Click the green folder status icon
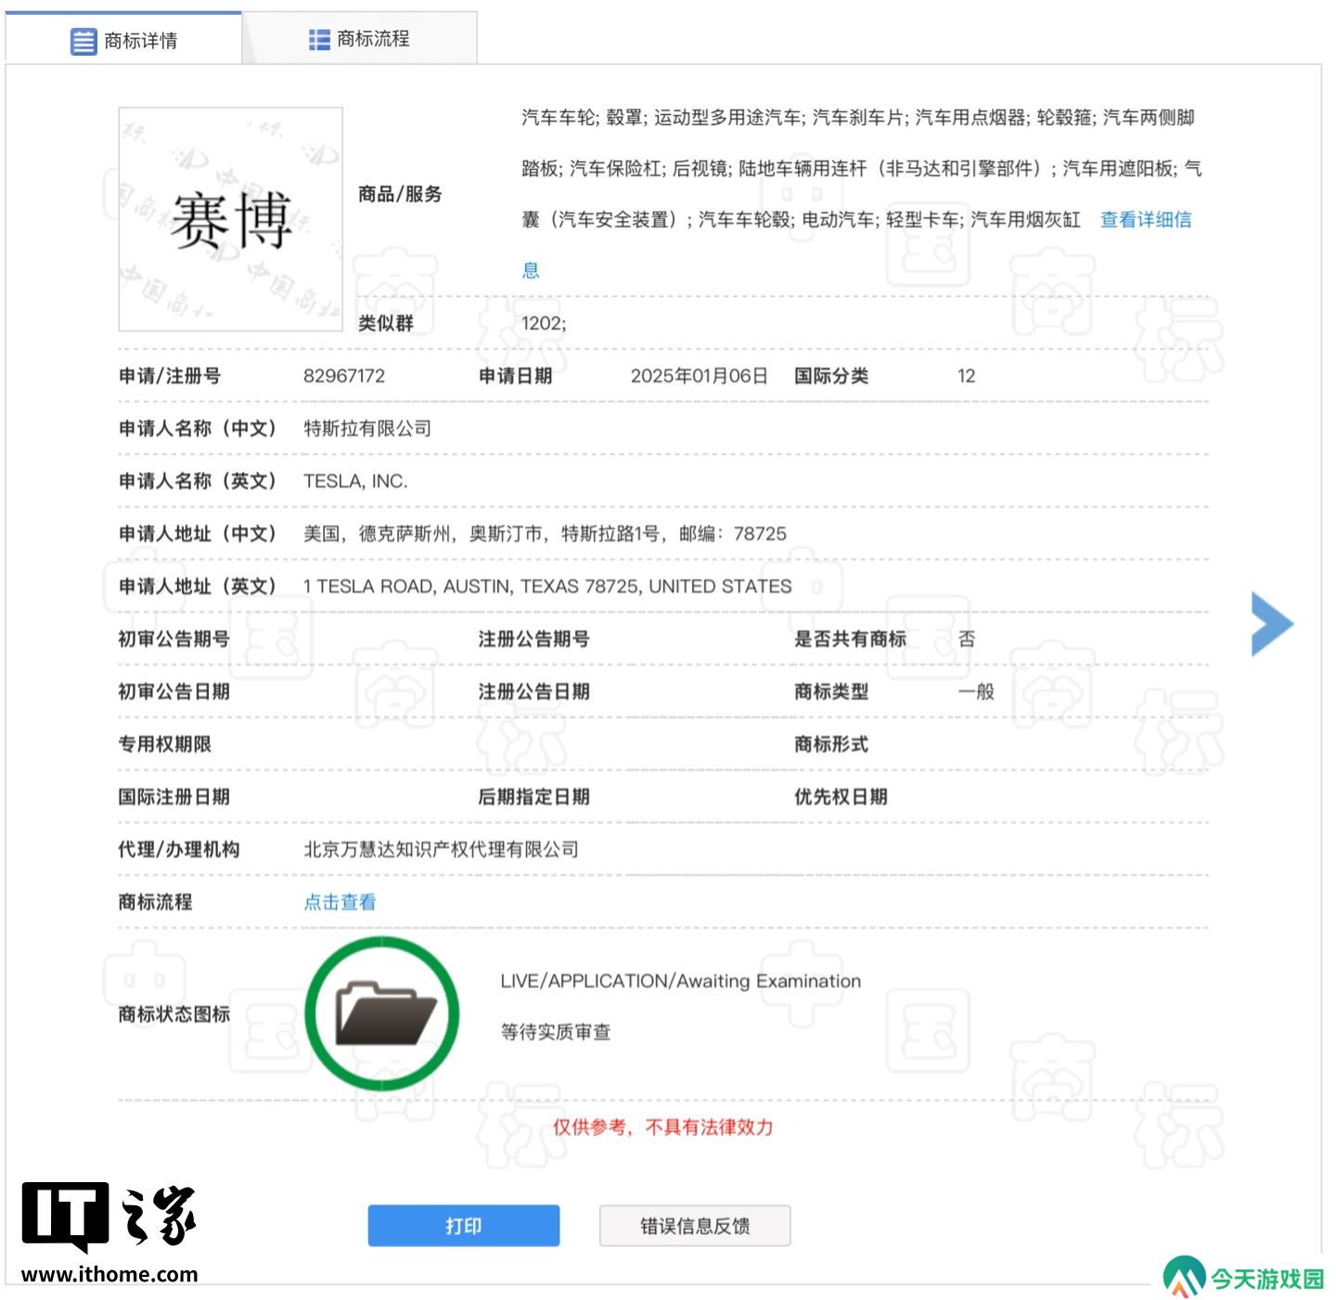Image resolution: width=1336 pixels, height=1300 pixels. click(x=382, y=1013)
